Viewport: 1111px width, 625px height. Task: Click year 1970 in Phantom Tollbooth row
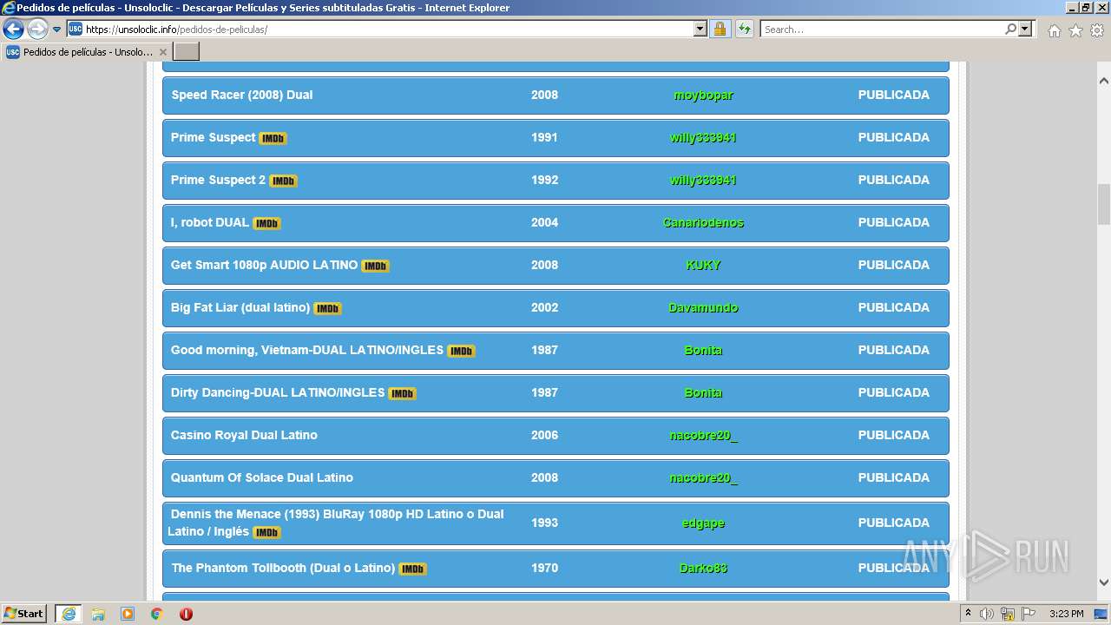coord(544,568)
